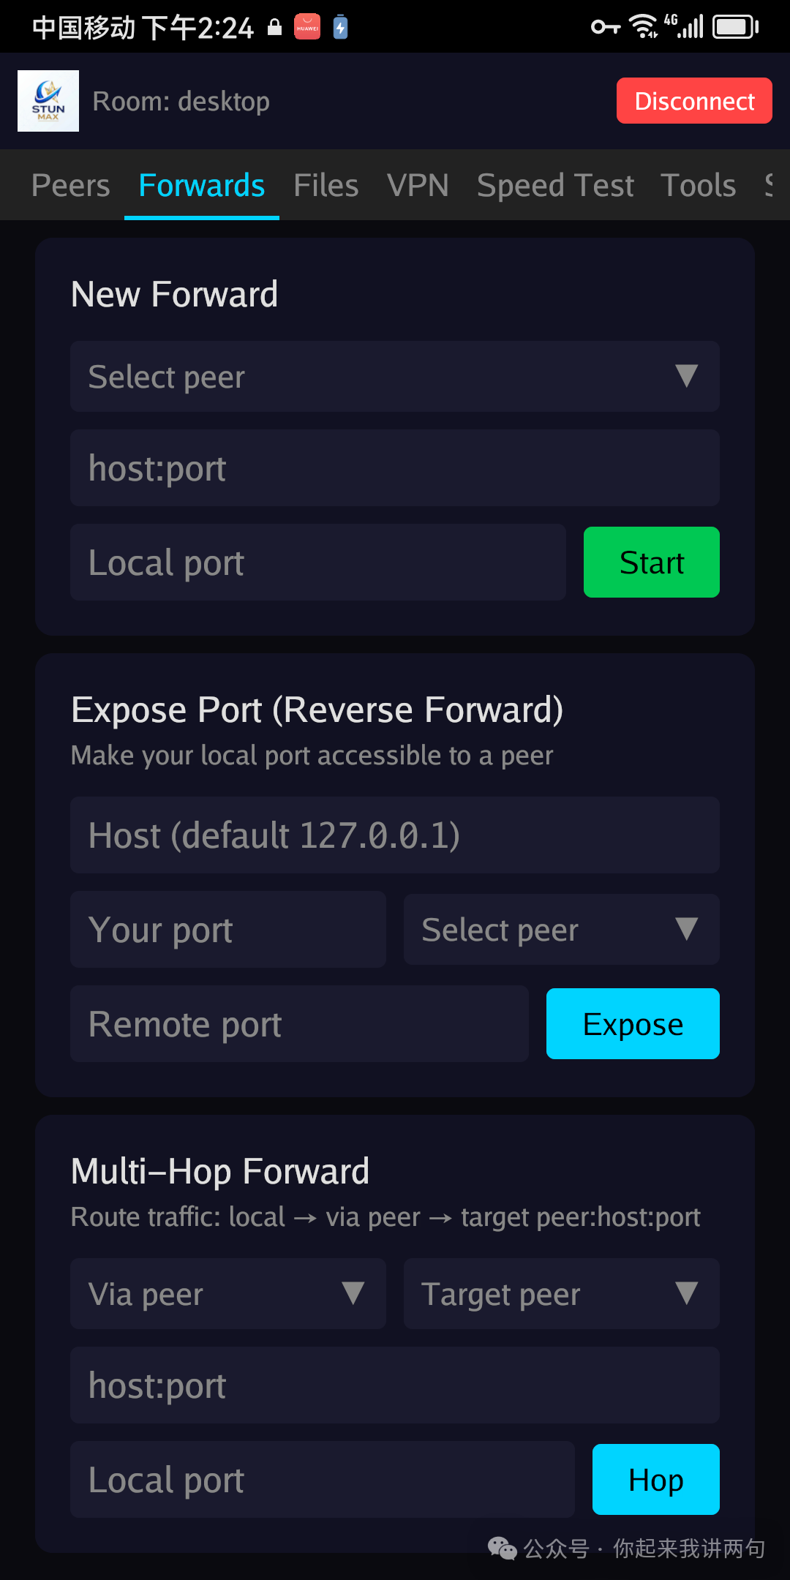This screenshot has width=790, height=1580.
Task: Tap the WeChat watermark icon
Action: pos(502,1548)
